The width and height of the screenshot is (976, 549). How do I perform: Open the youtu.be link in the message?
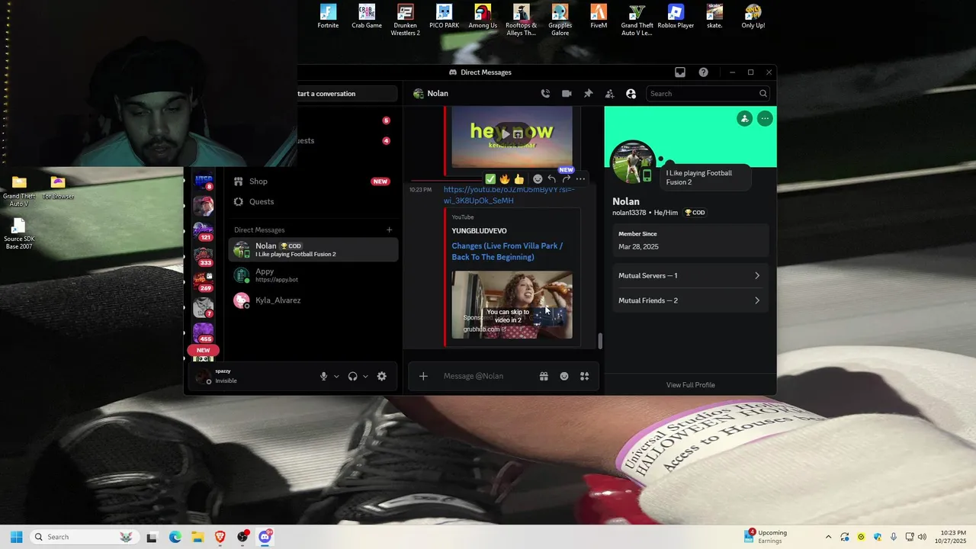click(x=509, y=195)
